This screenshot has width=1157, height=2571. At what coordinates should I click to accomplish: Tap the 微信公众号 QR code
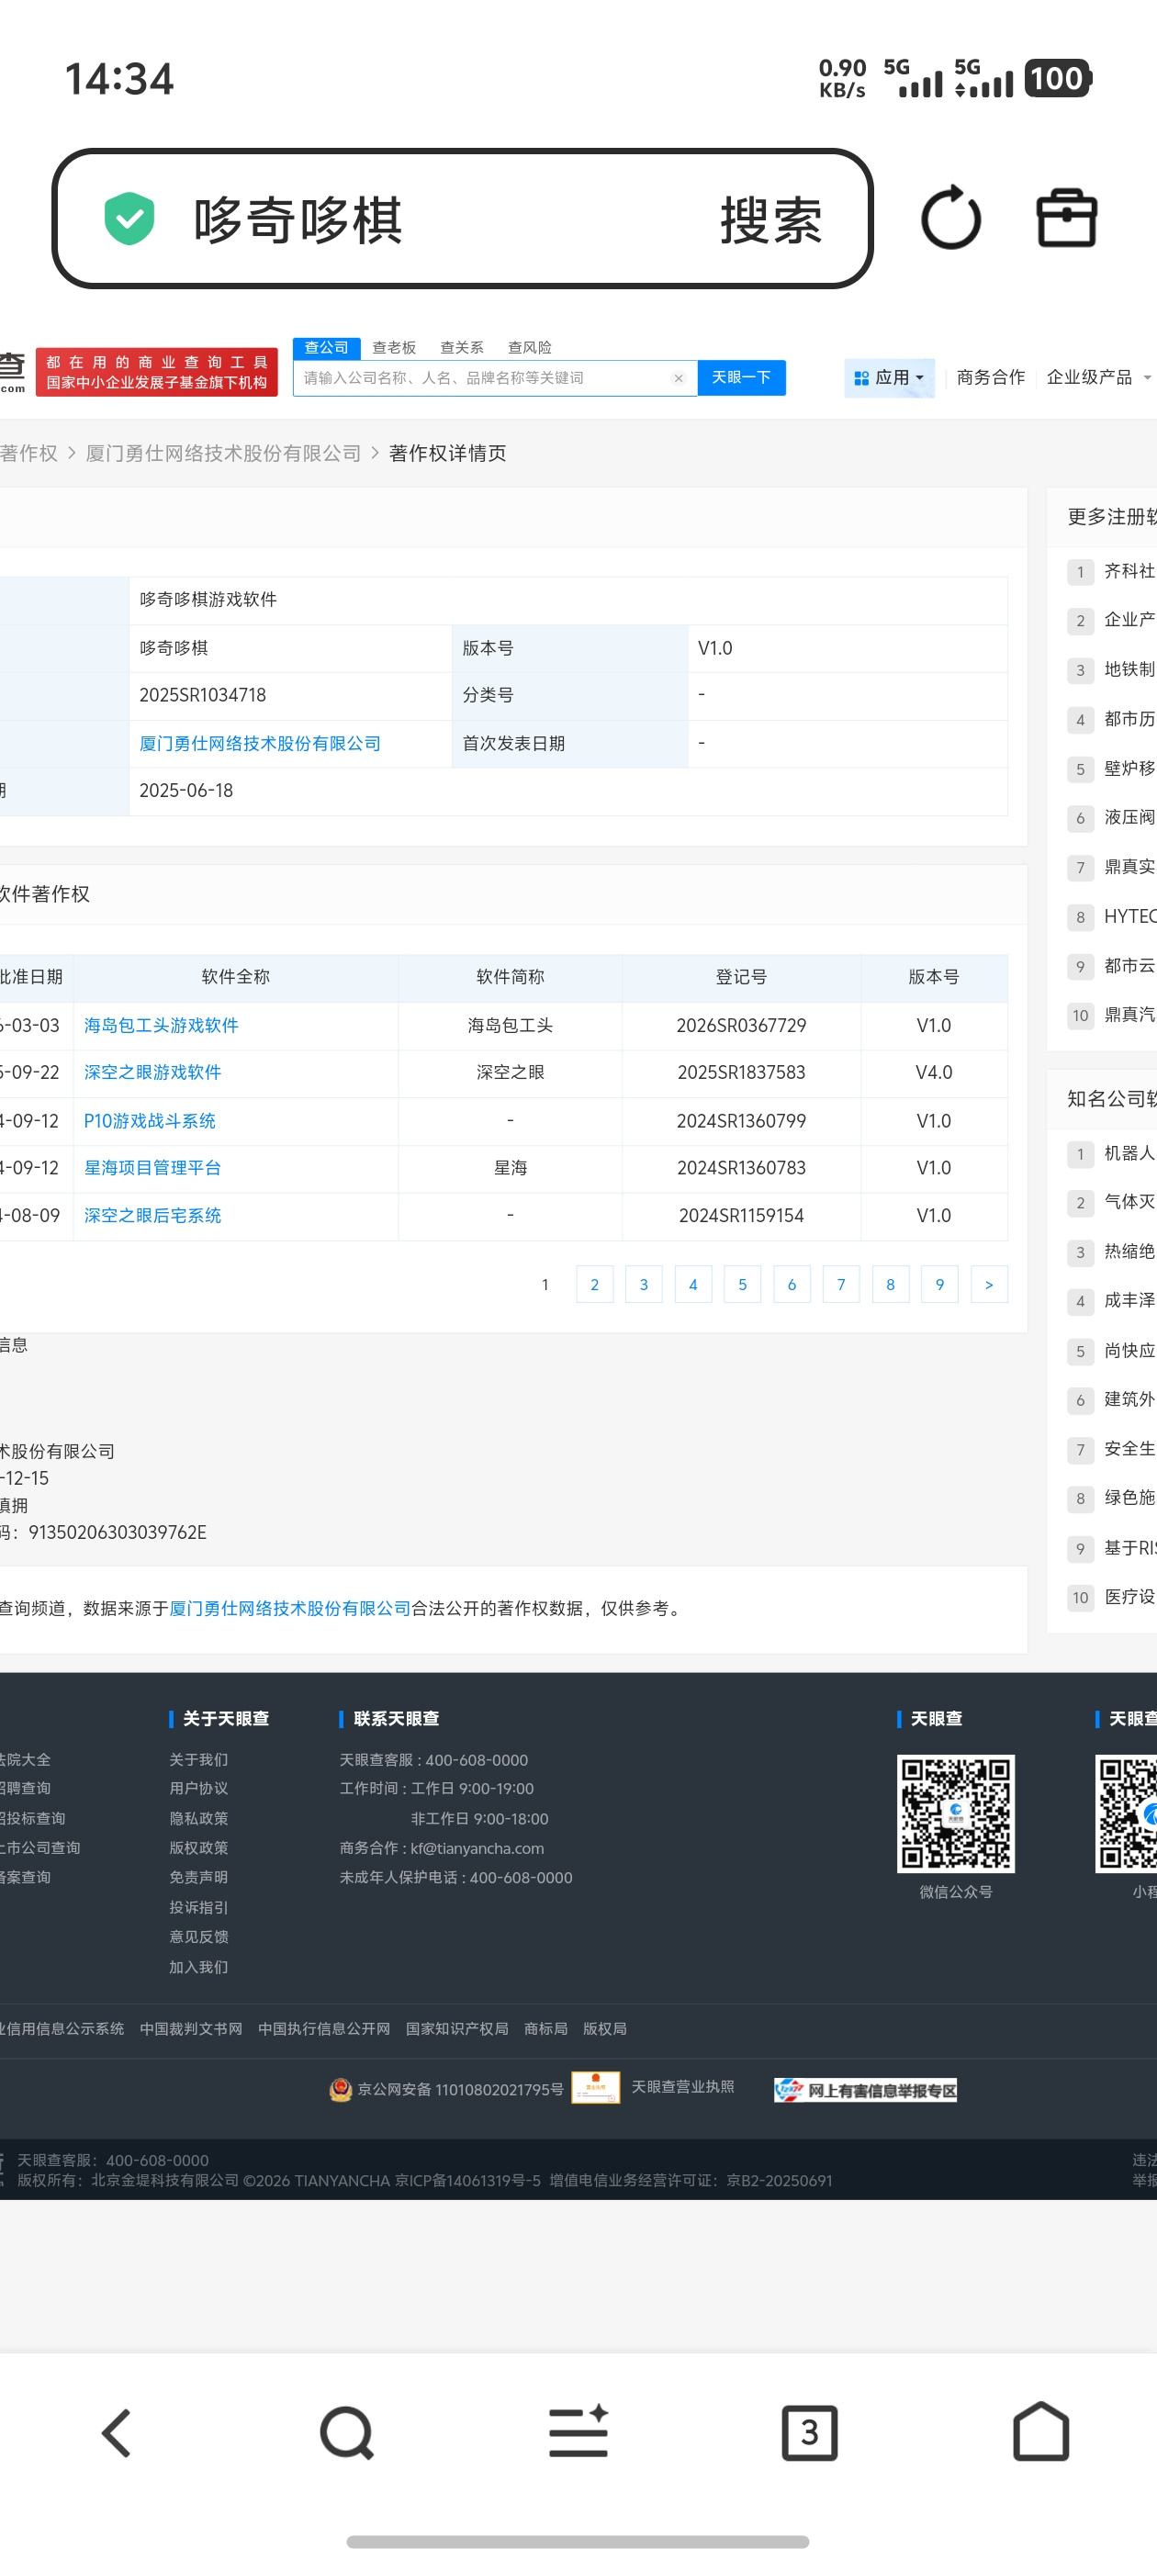955,1813
